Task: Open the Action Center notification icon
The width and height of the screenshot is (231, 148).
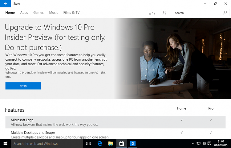Action: pyautogui.click(x=209, y=144)
